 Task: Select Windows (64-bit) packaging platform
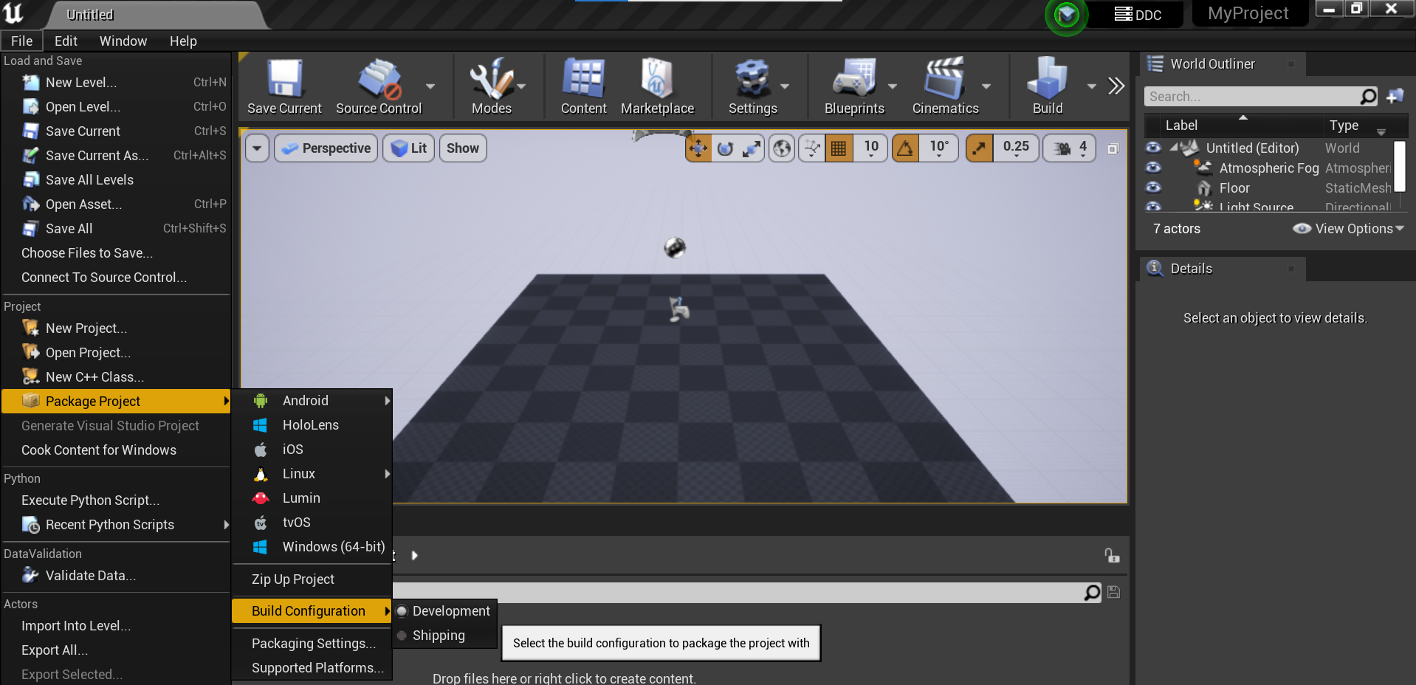333,547
